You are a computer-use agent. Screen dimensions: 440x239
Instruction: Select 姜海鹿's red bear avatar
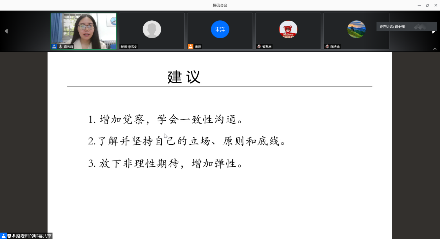tap(288, 29)
